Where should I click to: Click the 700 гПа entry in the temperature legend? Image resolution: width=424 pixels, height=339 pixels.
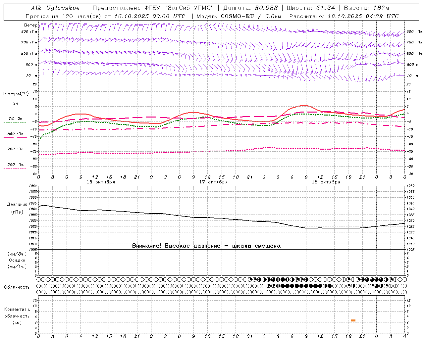pos(16,149)
